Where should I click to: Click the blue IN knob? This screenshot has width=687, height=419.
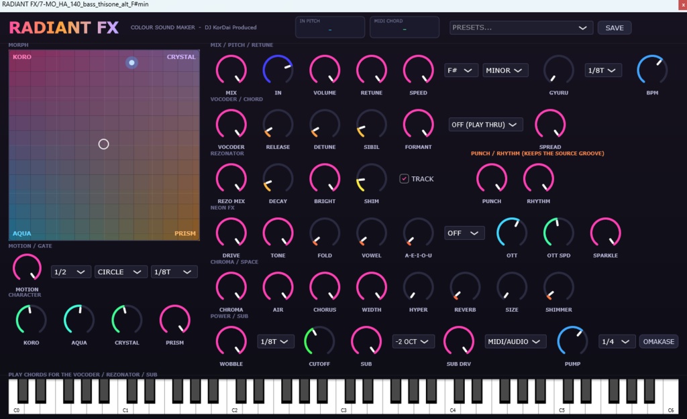(x=278, y=70)
